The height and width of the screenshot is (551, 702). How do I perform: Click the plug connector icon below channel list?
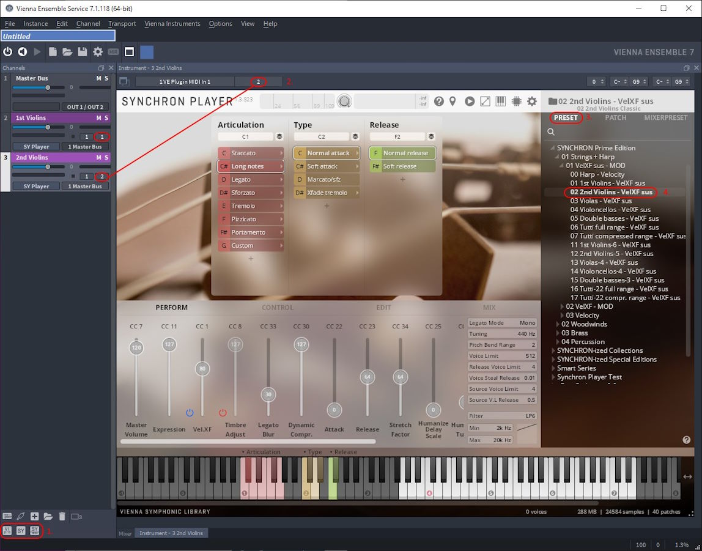point(21,517)
